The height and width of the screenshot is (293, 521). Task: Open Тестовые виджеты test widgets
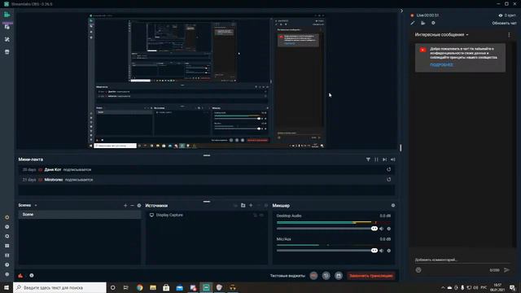point(287,276)
